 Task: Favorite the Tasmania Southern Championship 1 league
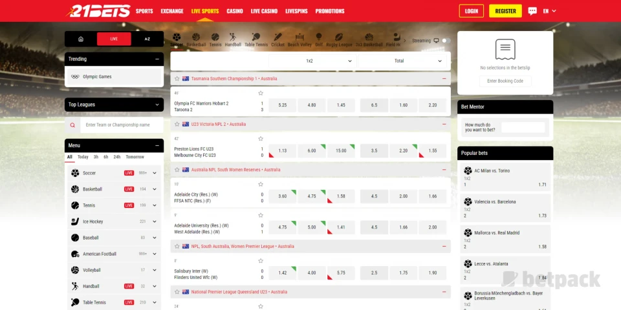click(177, 79)
